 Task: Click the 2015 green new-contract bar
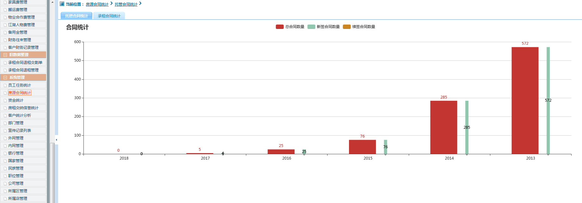click(x=385, y=147)
